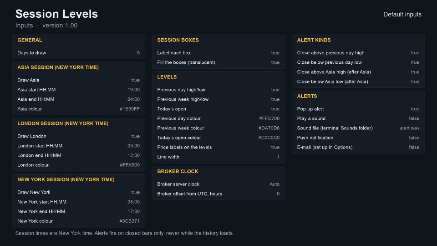Click London end time 12:00
The image size is (437, 246).
tap(133, 155)
